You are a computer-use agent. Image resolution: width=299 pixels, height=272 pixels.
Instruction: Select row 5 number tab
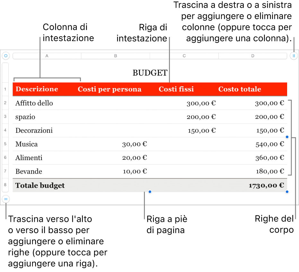click(5, 144)
